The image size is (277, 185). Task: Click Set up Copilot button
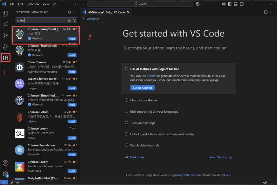coord(142,88)
